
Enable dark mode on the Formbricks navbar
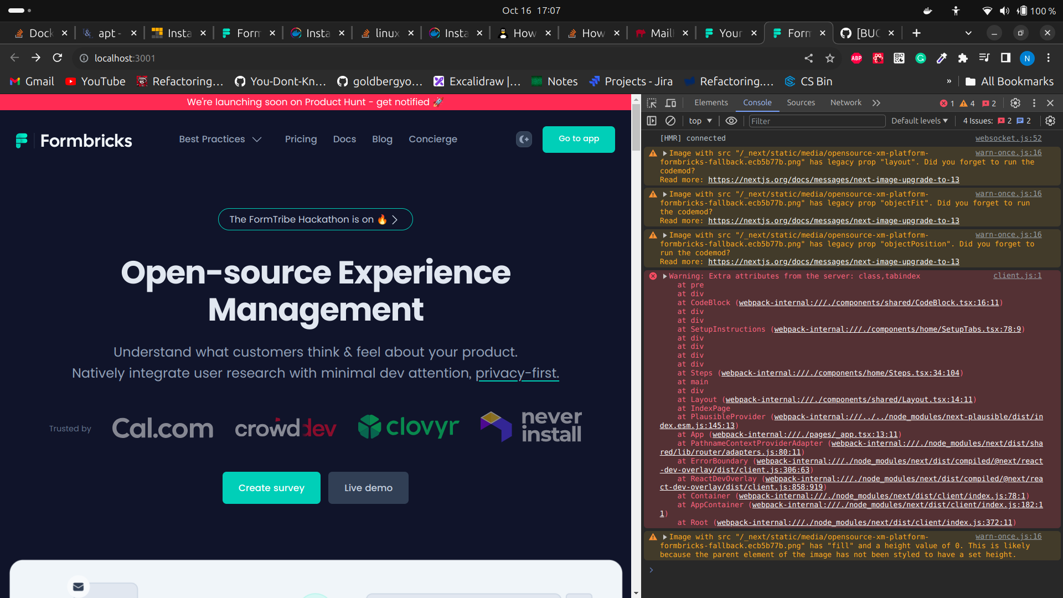pyautogui.click(x=524, y=140)
